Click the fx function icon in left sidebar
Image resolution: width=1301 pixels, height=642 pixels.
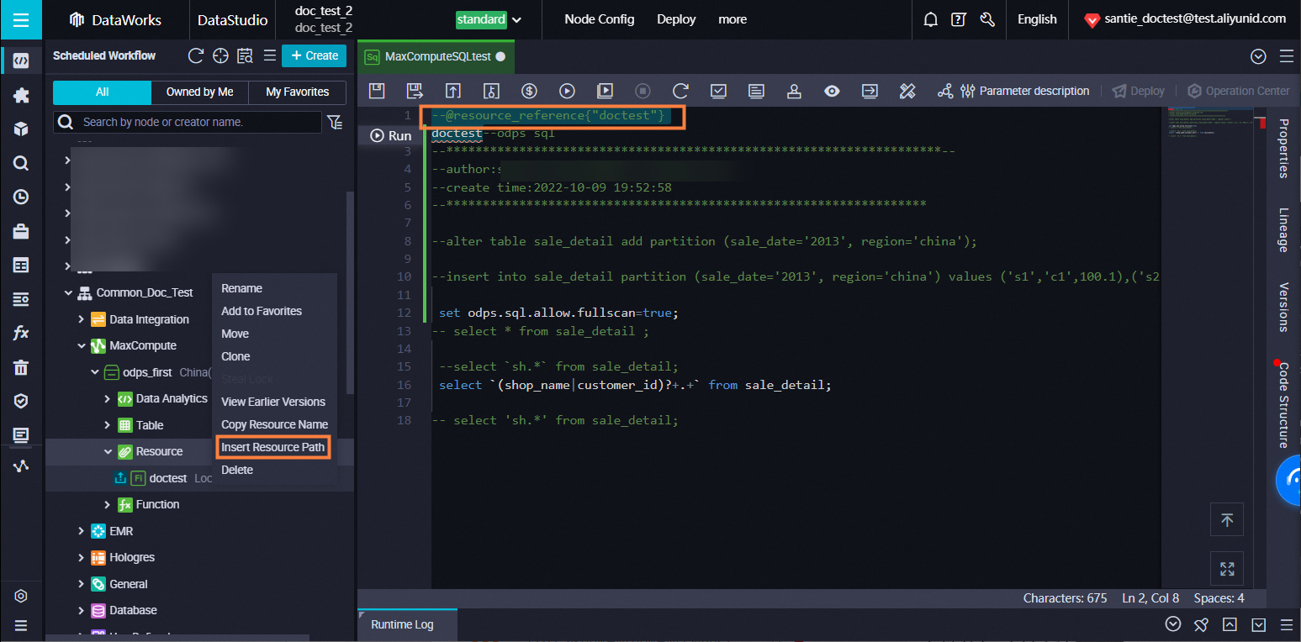pos(21,333)
